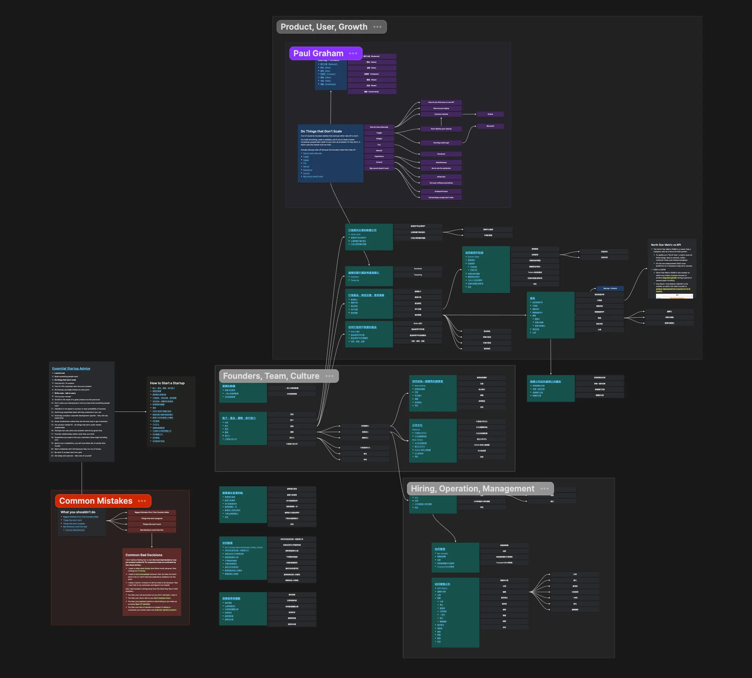Open Product, User, Growth section options menu
This screenshot has width=752, height=678.
point(377,27)
